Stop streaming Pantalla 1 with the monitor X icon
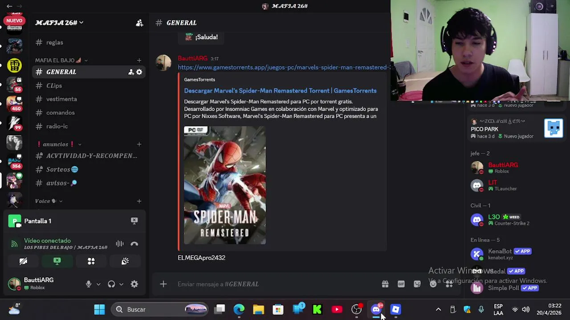570x320 pixels. point(134,220)
